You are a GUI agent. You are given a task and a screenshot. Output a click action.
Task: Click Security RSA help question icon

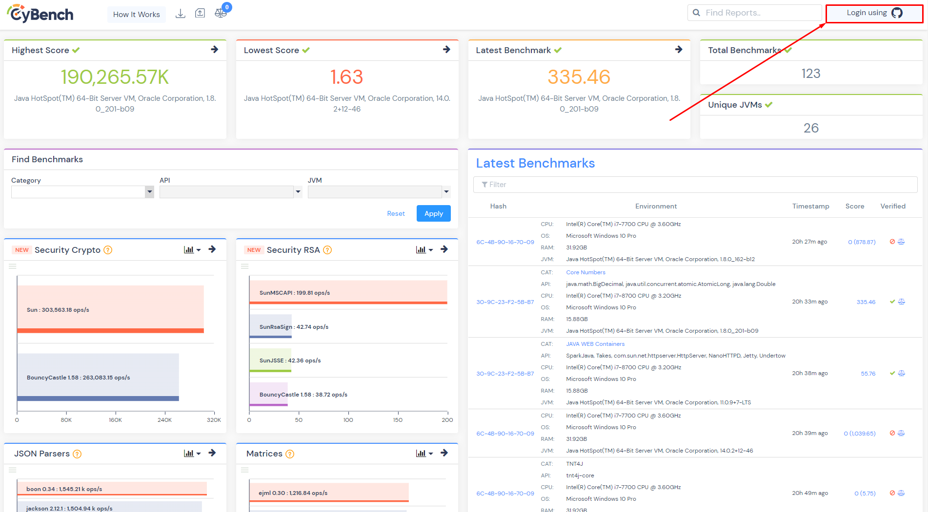click(327, 250)
